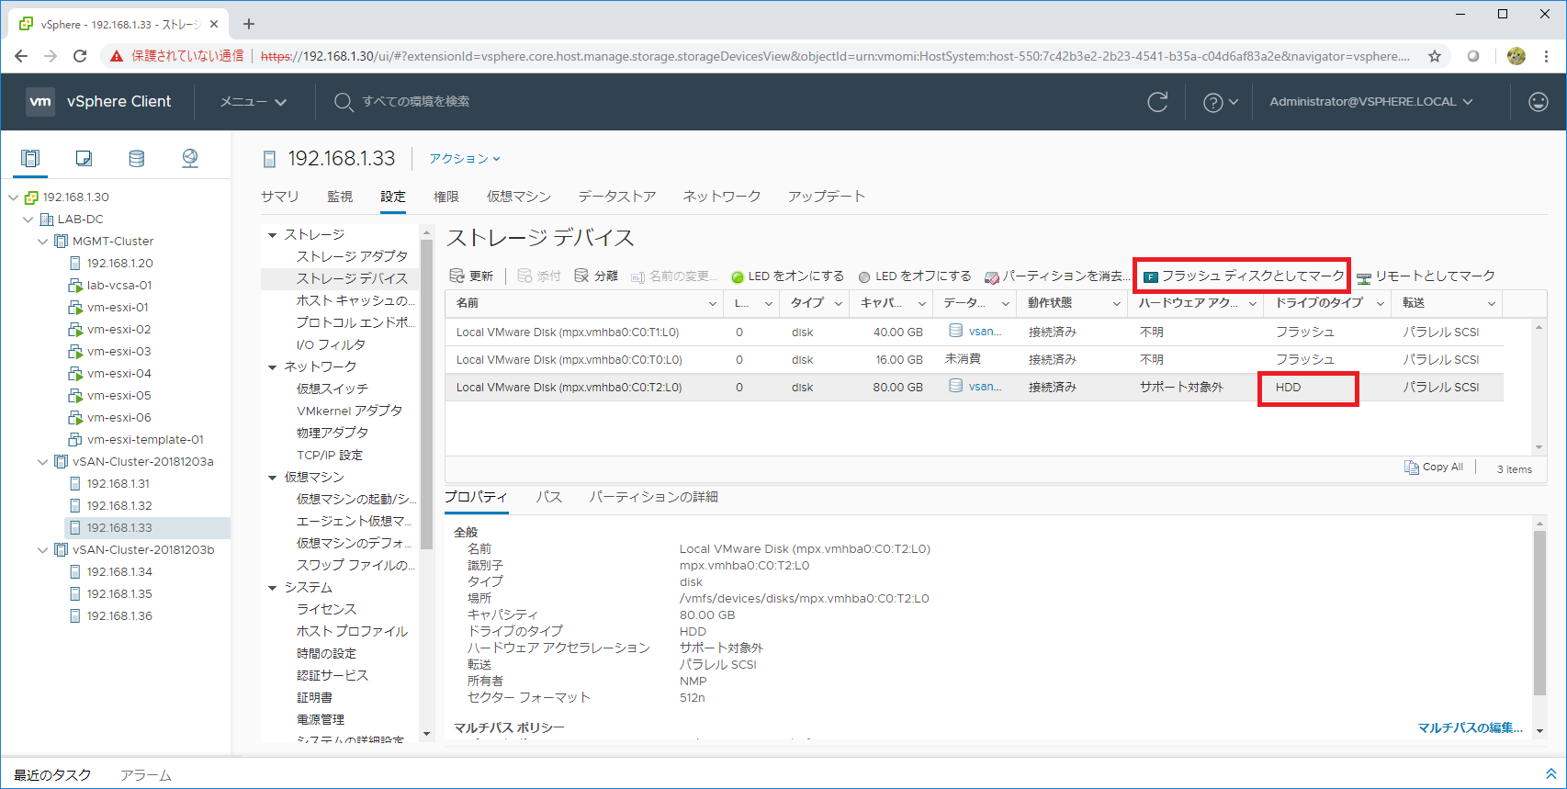Open the 最近のタスク bottom panel tab
Screen dimensions: 1567x789
click(x=52, y=775)
